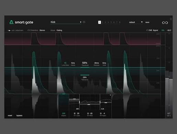The height and width of the screenshot is (134, 177).
Task: Click the 0ms Hold value
Action: [104, 63]
